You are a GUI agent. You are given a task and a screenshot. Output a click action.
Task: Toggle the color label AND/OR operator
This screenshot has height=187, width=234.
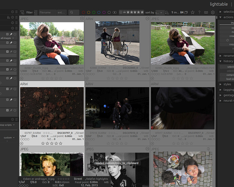[x=115, y=12]
